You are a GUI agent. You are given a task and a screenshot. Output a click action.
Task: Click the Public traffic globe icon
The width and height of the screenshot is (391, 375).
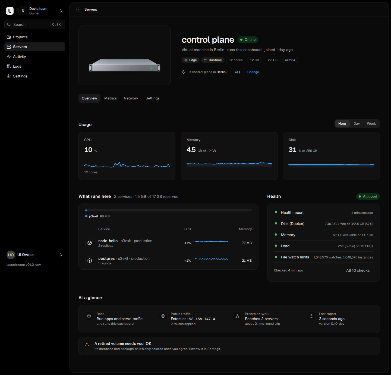(163, 316)
